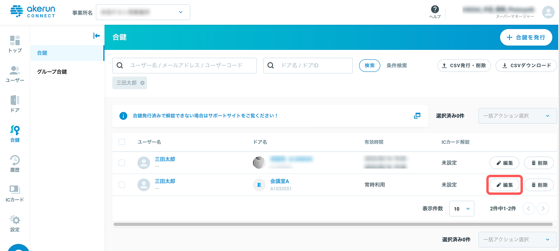Image resolution: width=559 pixels, height=251 pixels.
Task: Open the 事業所名 dropdown
Action: (143, 12)
